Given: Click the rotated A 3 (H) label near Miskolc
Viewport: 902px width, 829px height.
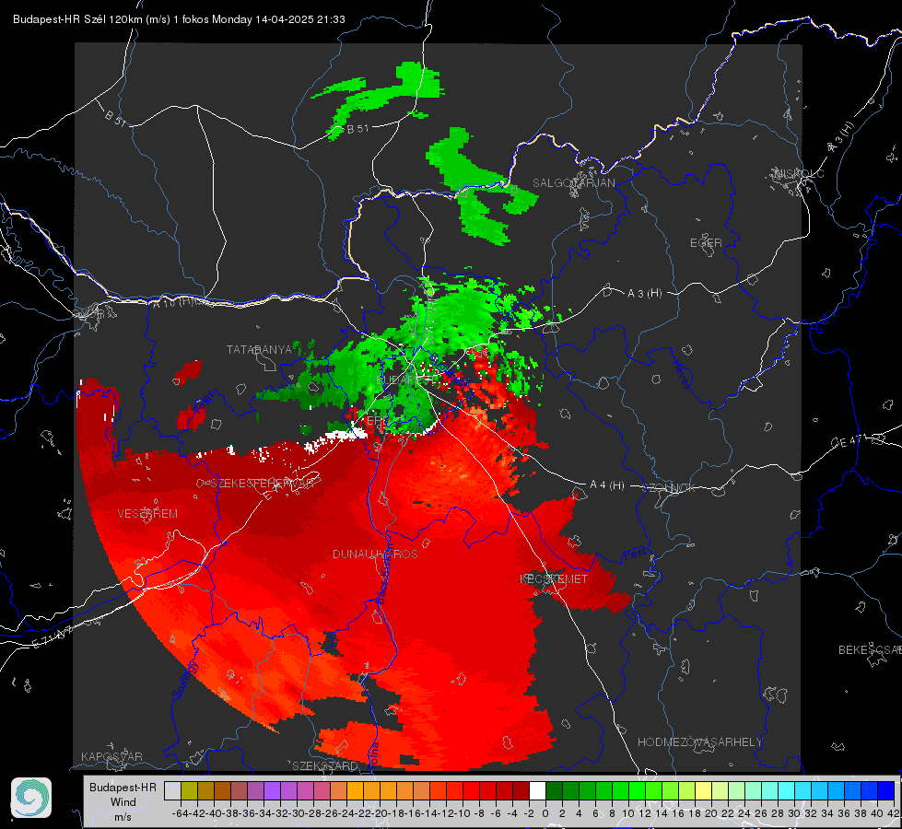Looking at the screenshot, I should (x=840, y=137).
